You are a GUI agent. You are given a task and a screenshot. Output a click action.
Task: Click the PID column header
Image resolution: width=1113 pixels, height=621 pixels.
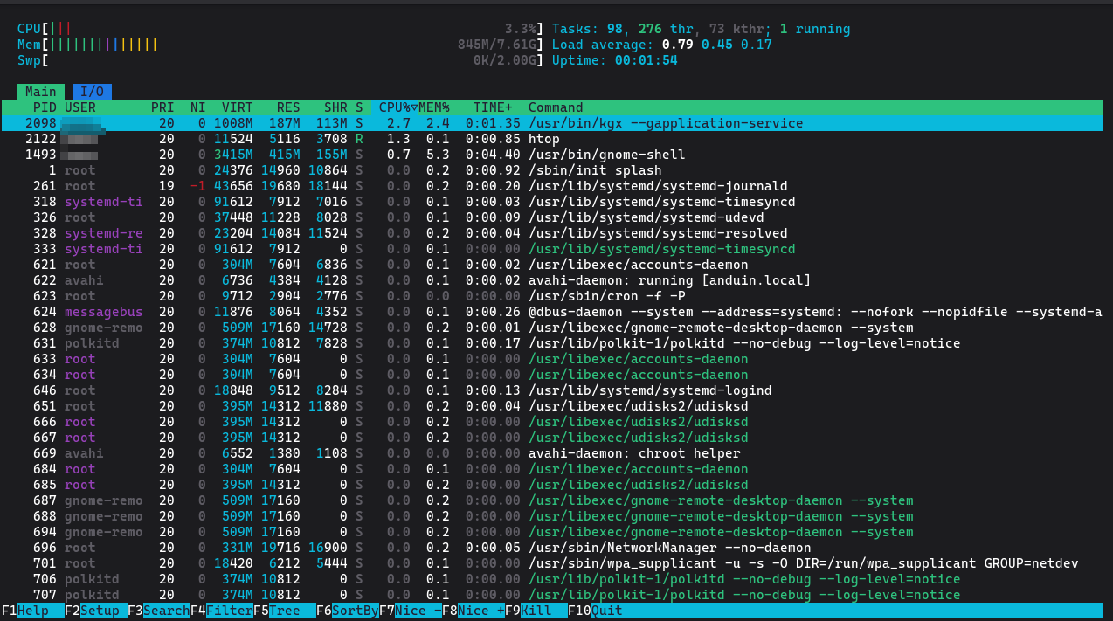pos(44,107)
